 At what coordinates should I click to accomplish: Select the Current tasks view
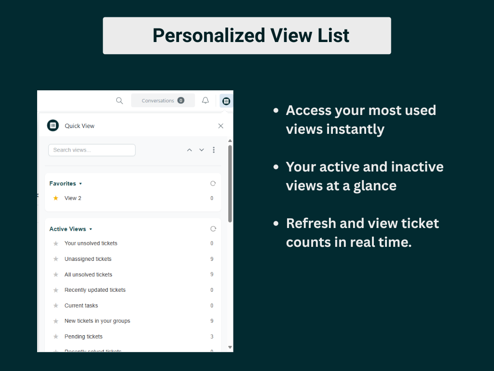coord(81,305)
